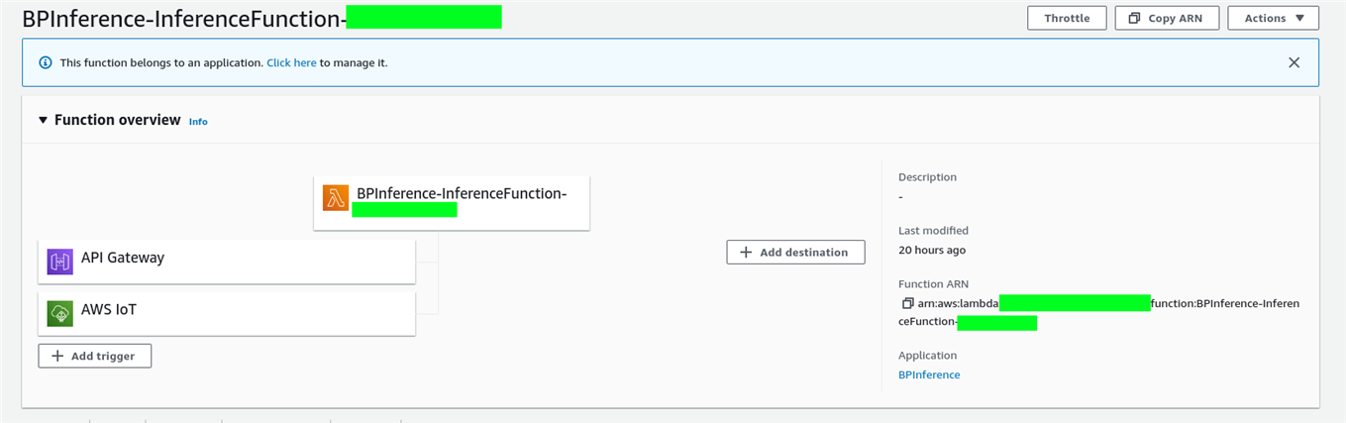Open the BPInference application link
Screen dimensions: 1346x423
pos(928,374)
